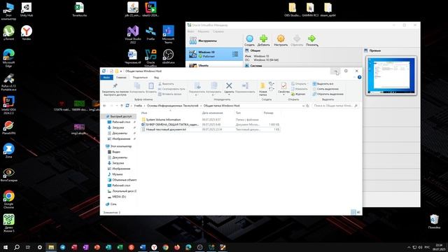
Task: Open Telegram from the taskbar
Action: [x=62, y=247]
